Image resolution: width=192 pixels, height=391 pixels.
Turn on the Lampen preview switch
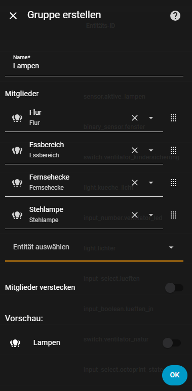pyautogui.click(x=172, y=343)
